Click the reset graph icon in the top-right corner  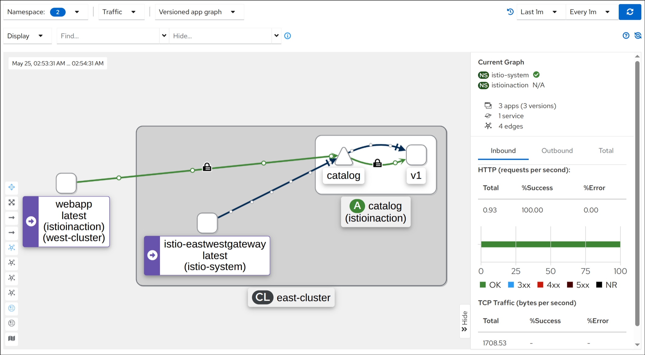click(x=638, y=36)
